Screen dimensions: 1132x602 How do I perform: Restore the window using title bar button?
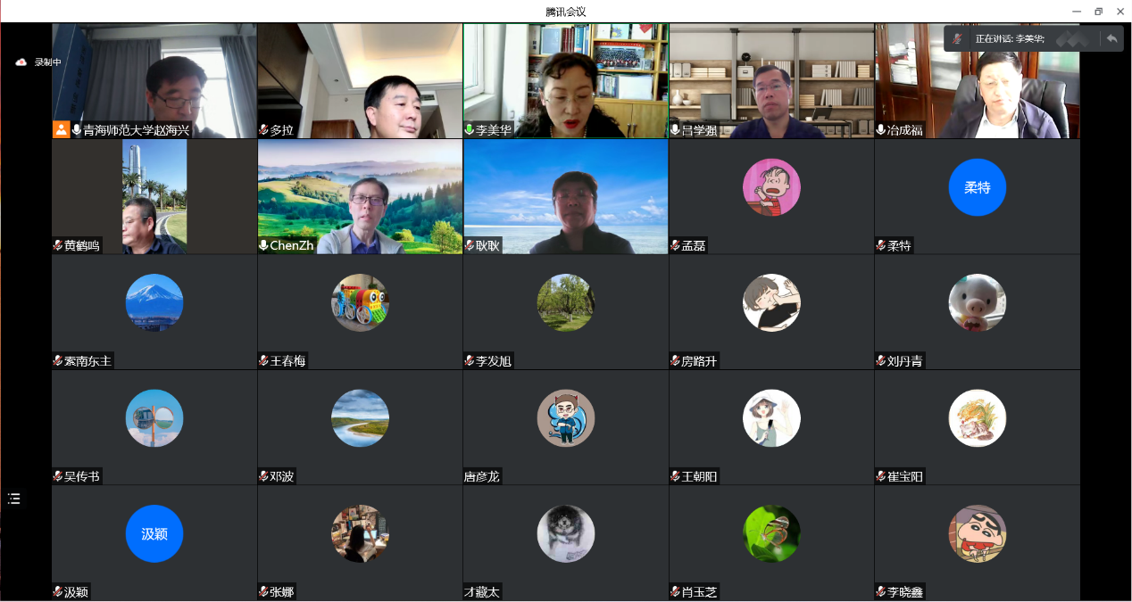[x=1098, y=11]
